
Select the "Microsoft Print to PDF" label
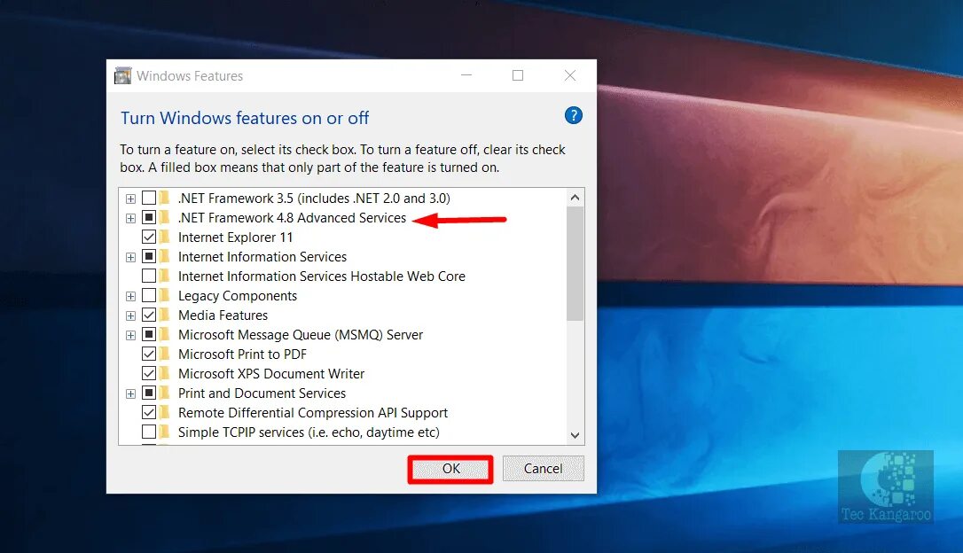[242, 354]
